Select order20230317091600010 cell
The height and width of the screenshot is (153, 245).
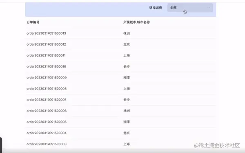pyautogui.click(x=46, y=66)
